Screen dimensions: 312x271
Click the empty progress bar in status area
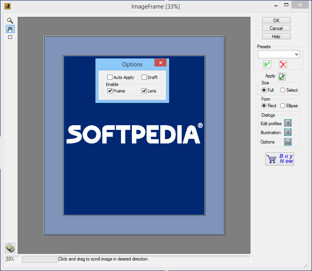point(40,259)
